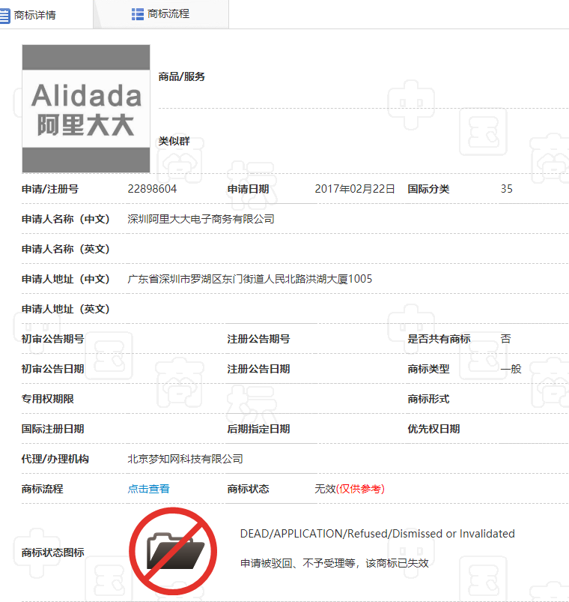The width and height of the screenshot is (569, 602).
Task: Click the 商标形式 label
Action: coord(428,399)
